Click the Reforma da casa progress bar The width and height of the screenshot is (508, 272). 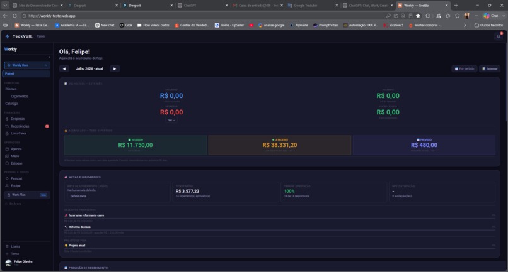click(x=280, y=231)
